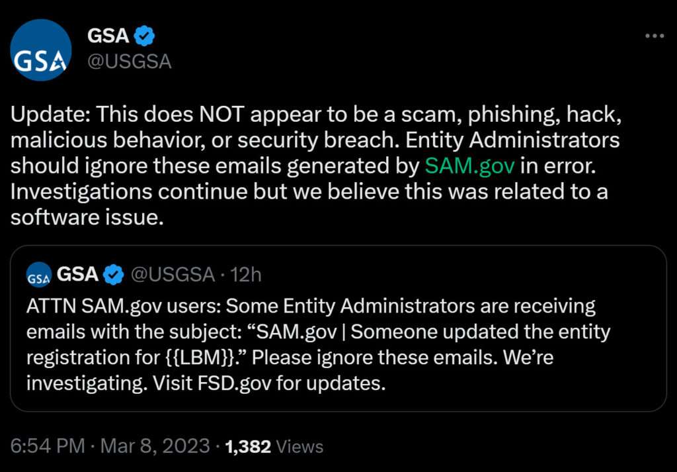Click the 6:54 PM post time
Viewport: 677px width, 472px height.
pos(47,446)
